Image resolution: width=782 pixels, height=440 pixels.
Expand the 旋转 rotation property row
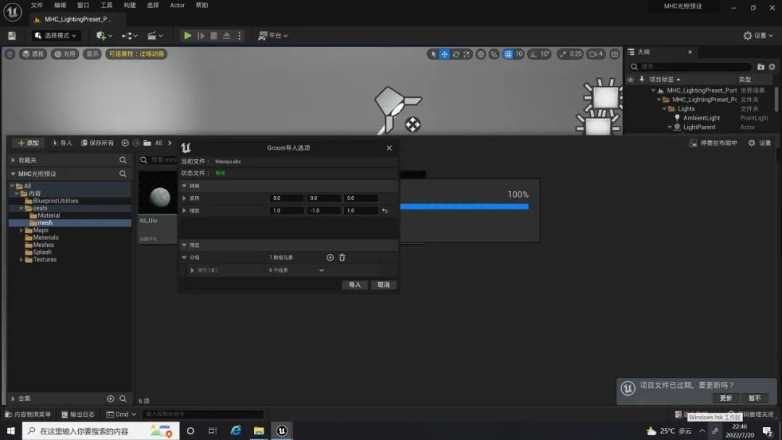click(184, 198)
